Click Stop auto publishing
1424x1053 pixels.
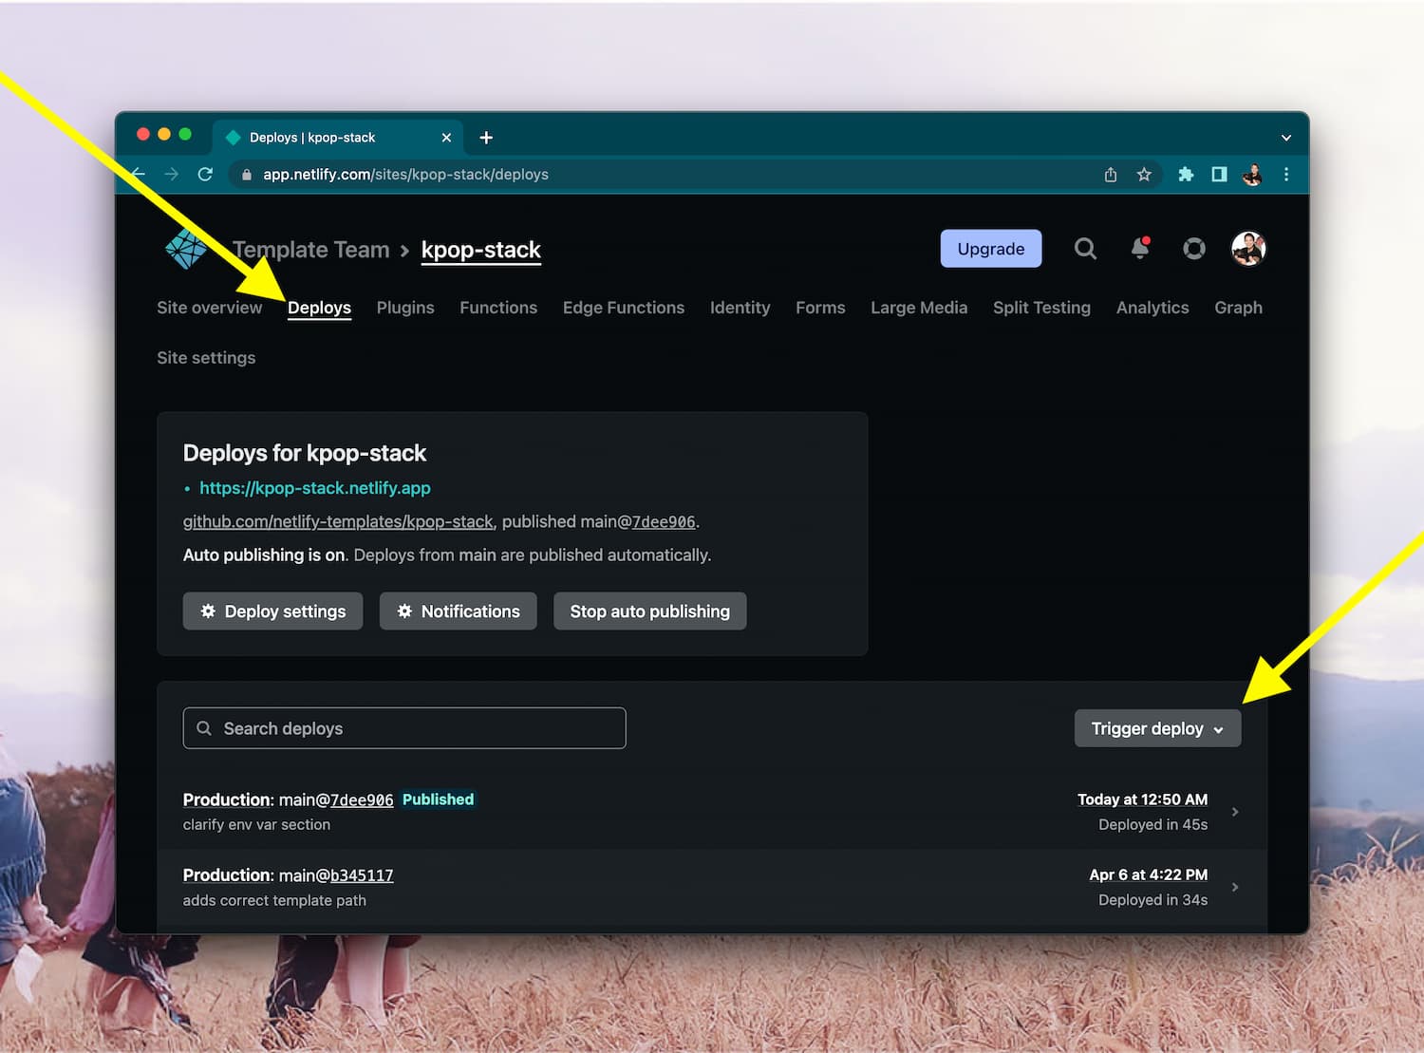pos(650,611)
